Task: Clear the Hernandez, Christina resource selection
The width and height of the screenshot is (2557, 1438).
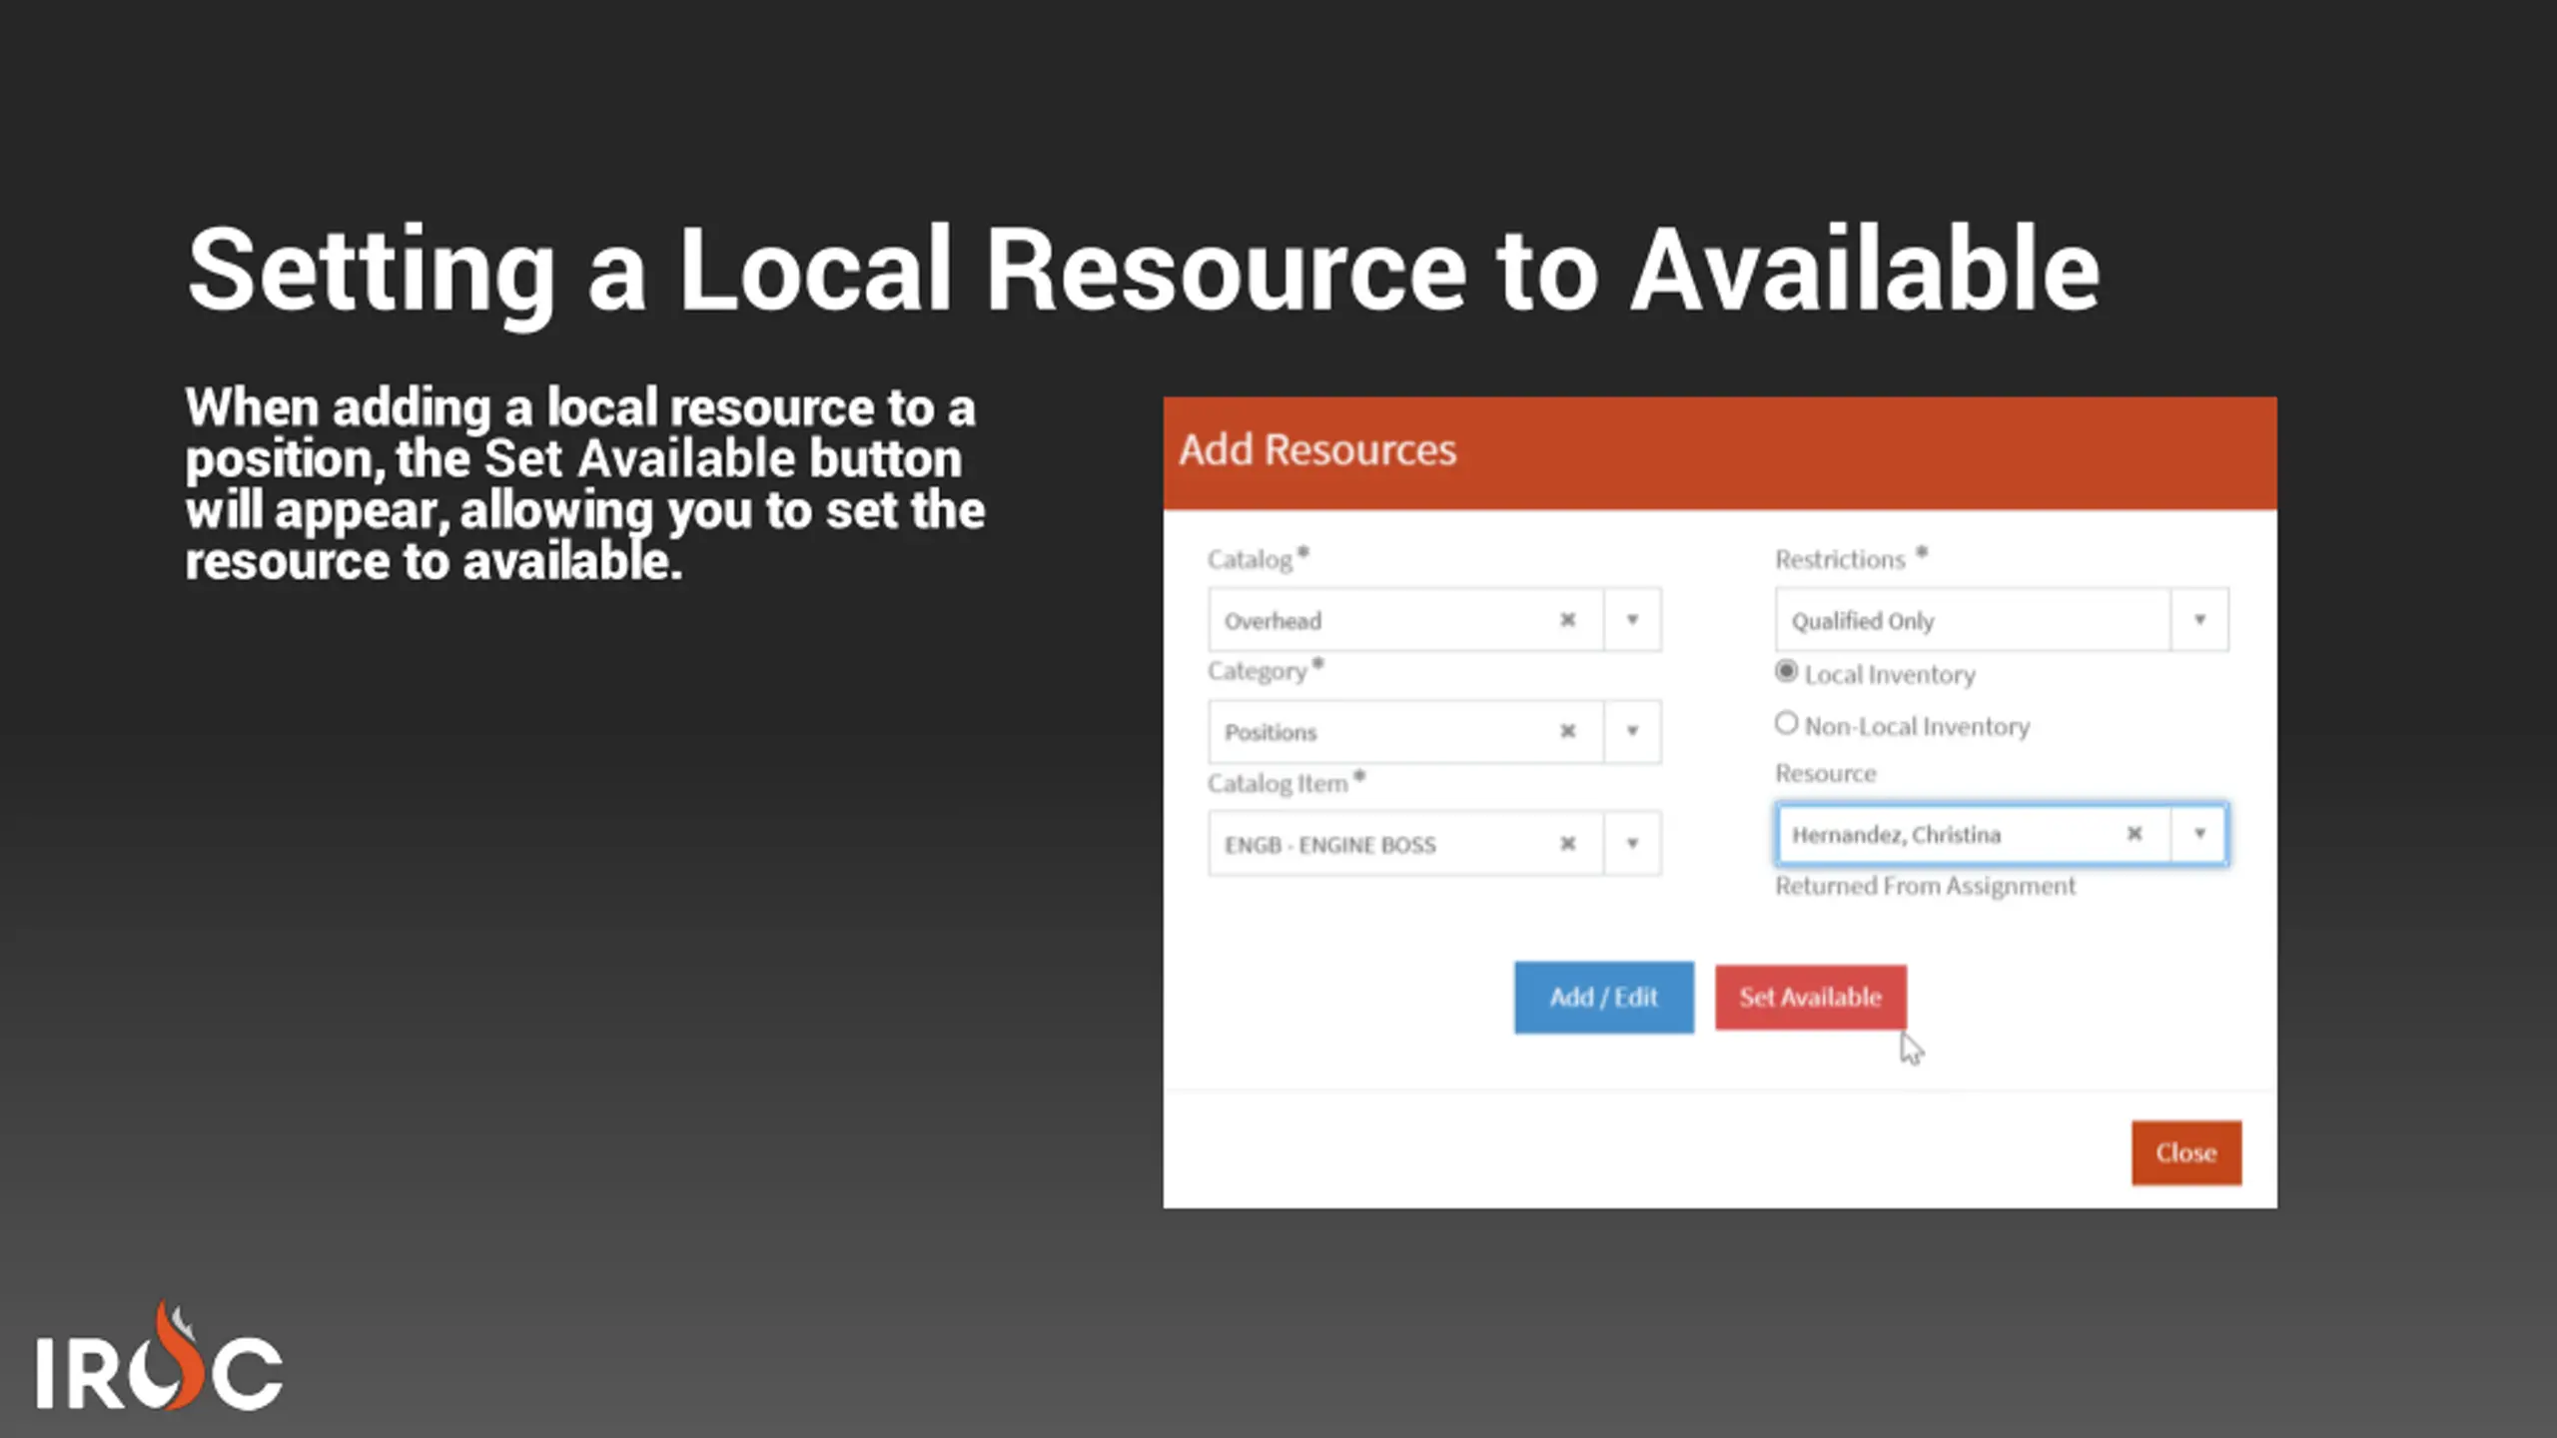Action: click(2133, 834)
